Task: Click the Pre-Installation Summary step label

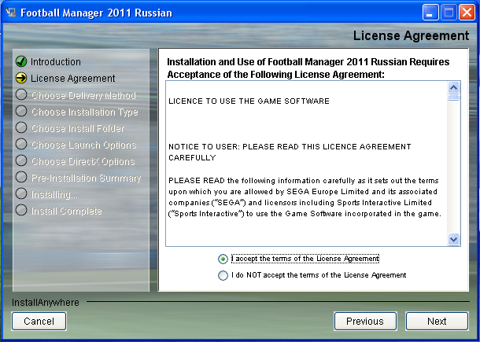Action: [86, 178]
